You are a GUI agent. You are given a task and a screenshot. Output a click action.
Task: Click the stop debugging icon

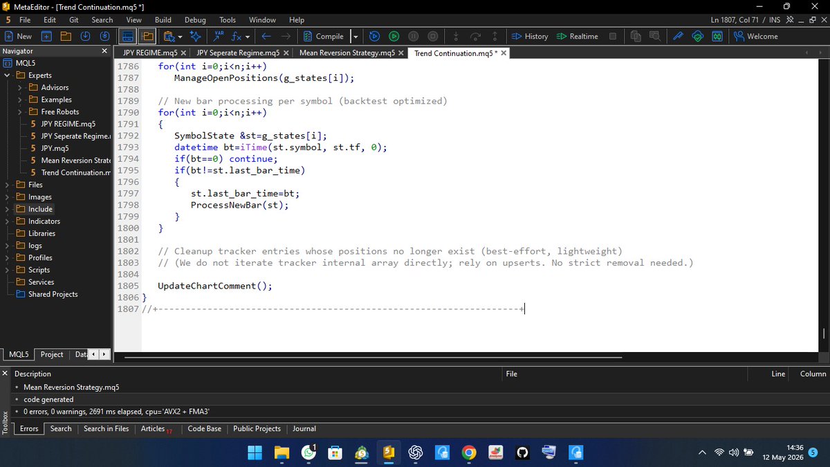pos(432,36)
